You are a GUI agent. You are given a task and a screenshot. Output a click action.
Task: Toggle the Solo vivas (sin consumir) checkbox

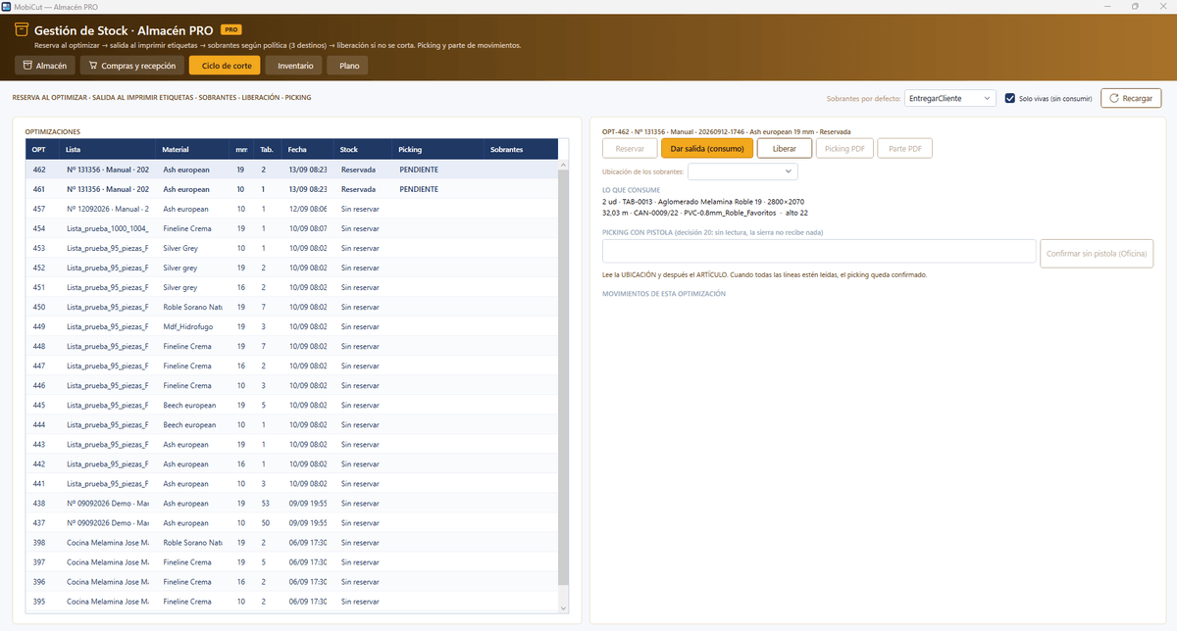point(1010,98)
